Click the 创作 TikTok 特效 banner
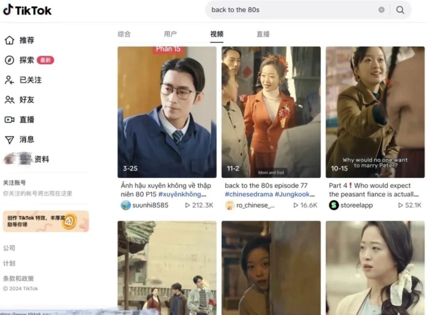This screenshot has height=315, width=427. 46,221
